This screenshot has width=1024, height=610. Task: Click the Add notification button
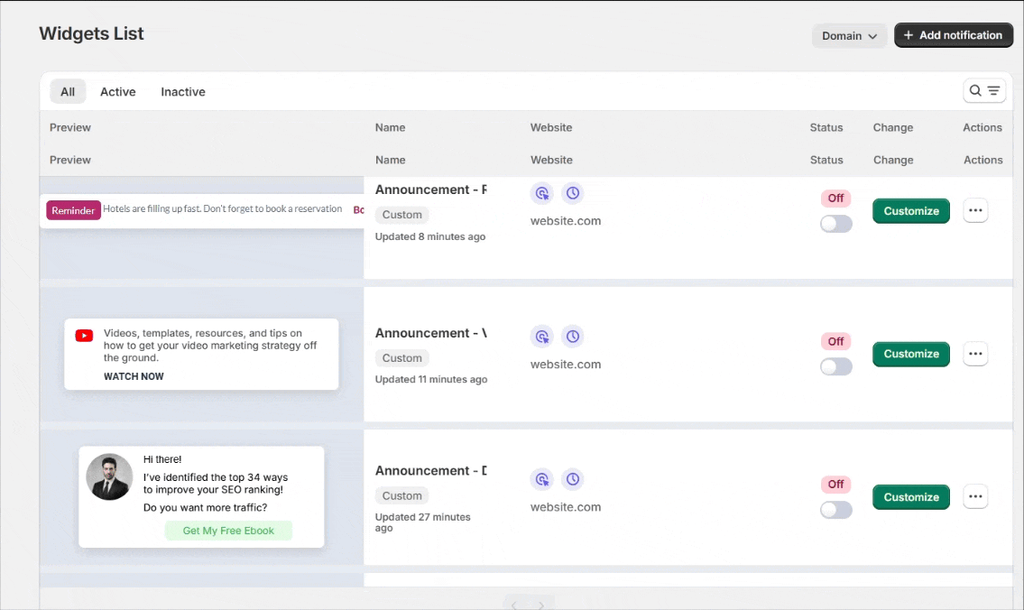(x=954, y=35)
